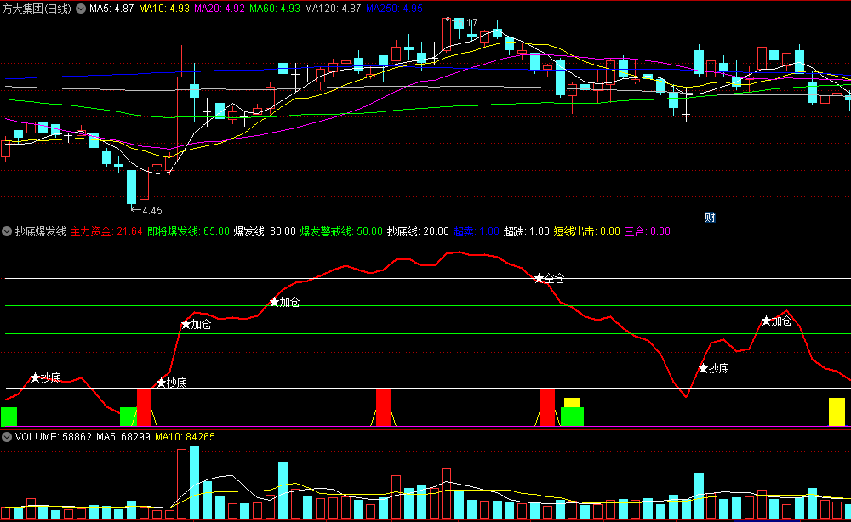This screenshot has width=851, height=522.
Task: Click the ★空仓 signal star
Action: click(539, 279)
